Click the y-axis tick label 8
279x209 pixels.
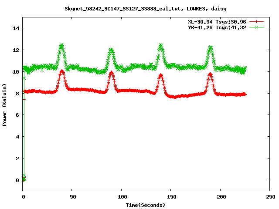[17, 94]
